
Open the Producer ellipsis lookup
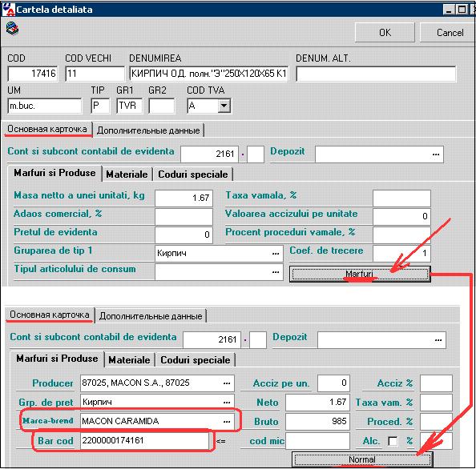click(x=227, y=383)
